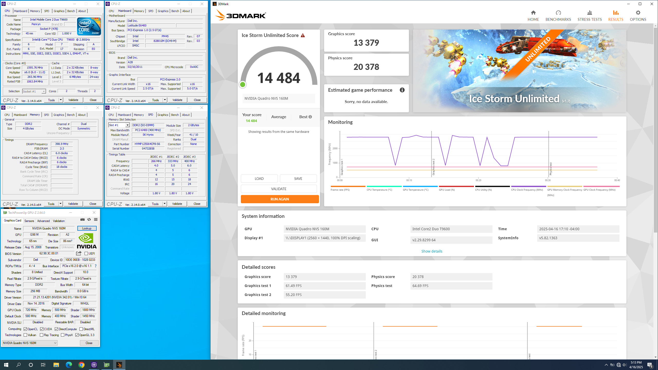The width and height of the screenshot is (658, 370).
Task: Toggle OpenCL checkbox
Action: tap(25, 329)
